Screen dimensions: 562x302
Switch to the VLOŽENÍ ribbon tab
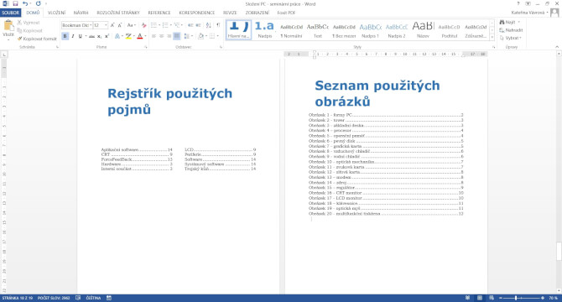(x=57, y=13)
